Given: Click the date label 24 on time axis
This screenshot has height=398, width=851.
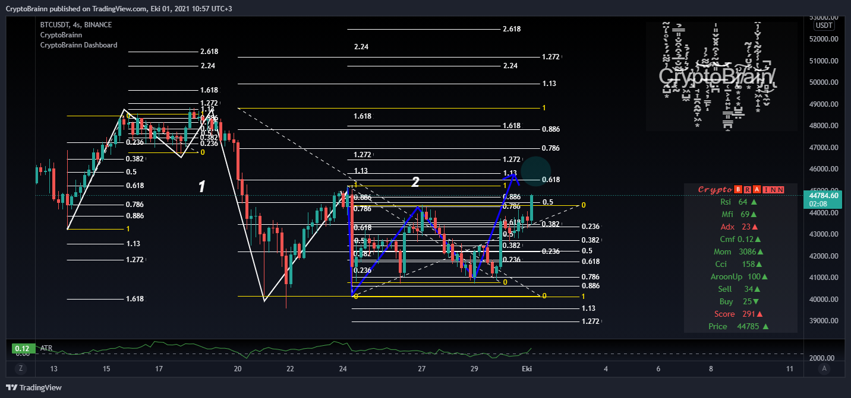Looking at the screenshot, I should pyautogui.click(x=343, y=369).
